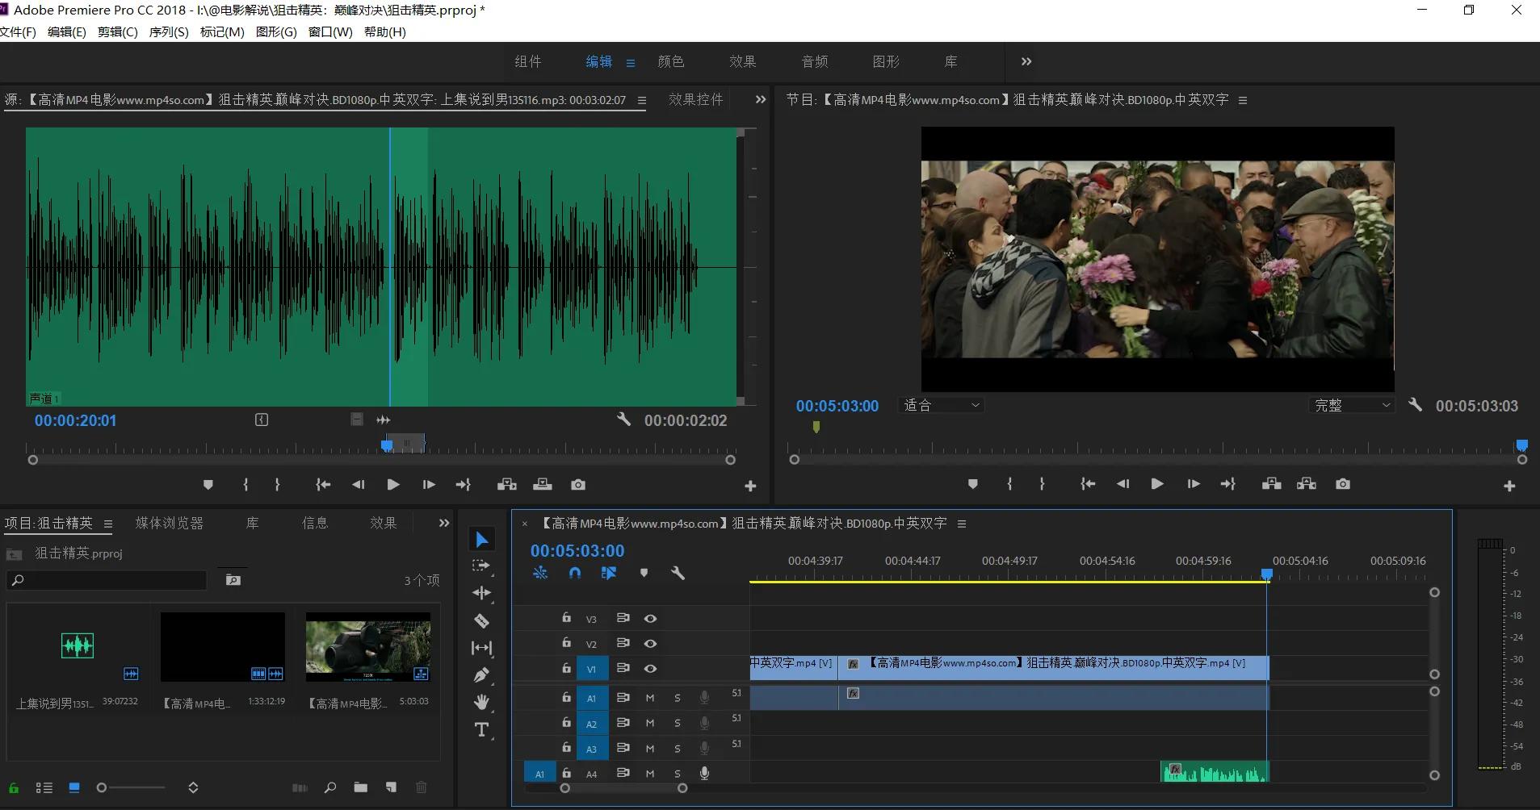
Task: Click the timeline settings wrench icon
Action: 678,573
